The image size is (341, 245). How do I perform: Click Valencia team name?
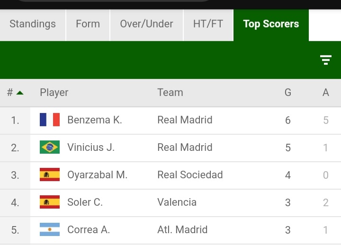click(177, 202)
